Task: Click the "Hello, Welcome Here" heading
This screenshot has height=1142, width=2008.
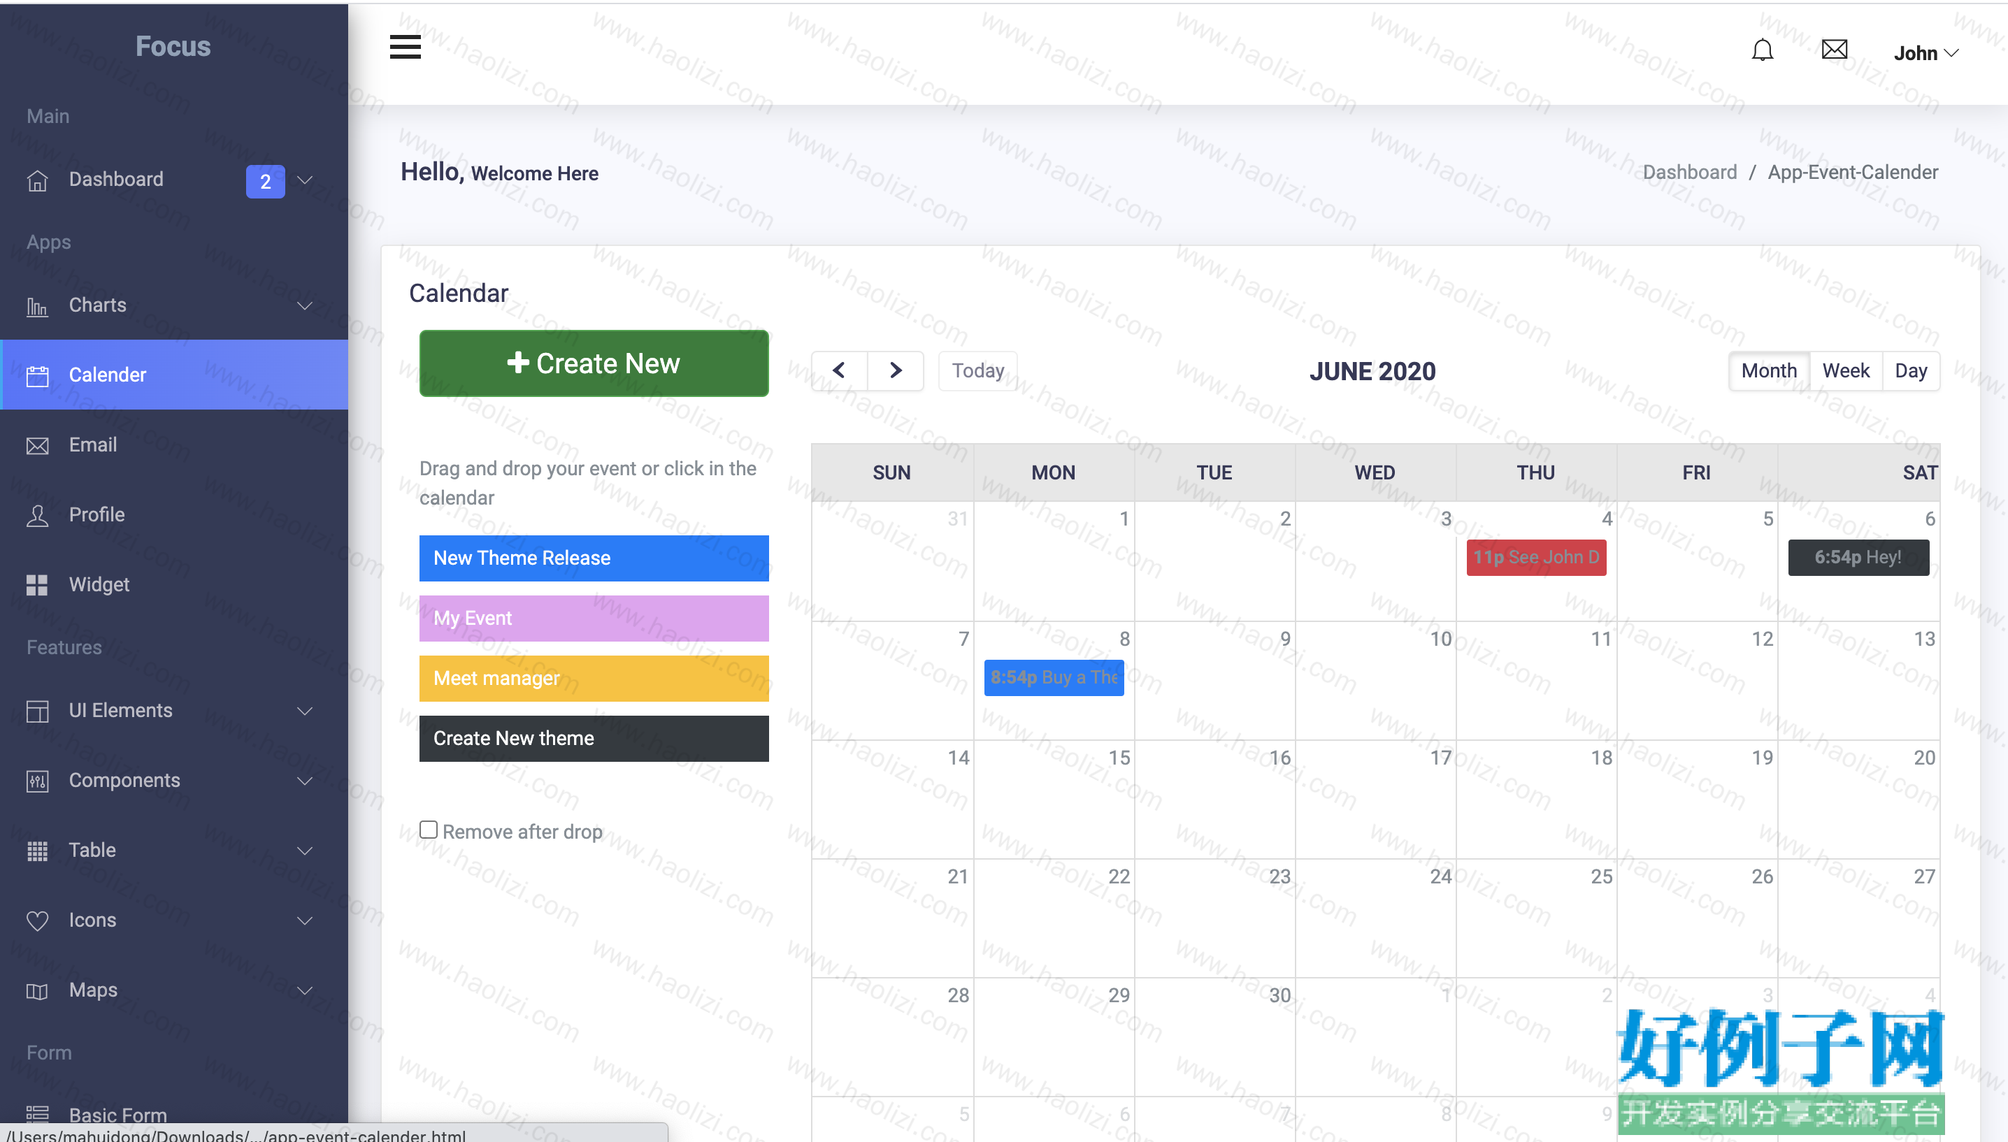Action: 500,173
